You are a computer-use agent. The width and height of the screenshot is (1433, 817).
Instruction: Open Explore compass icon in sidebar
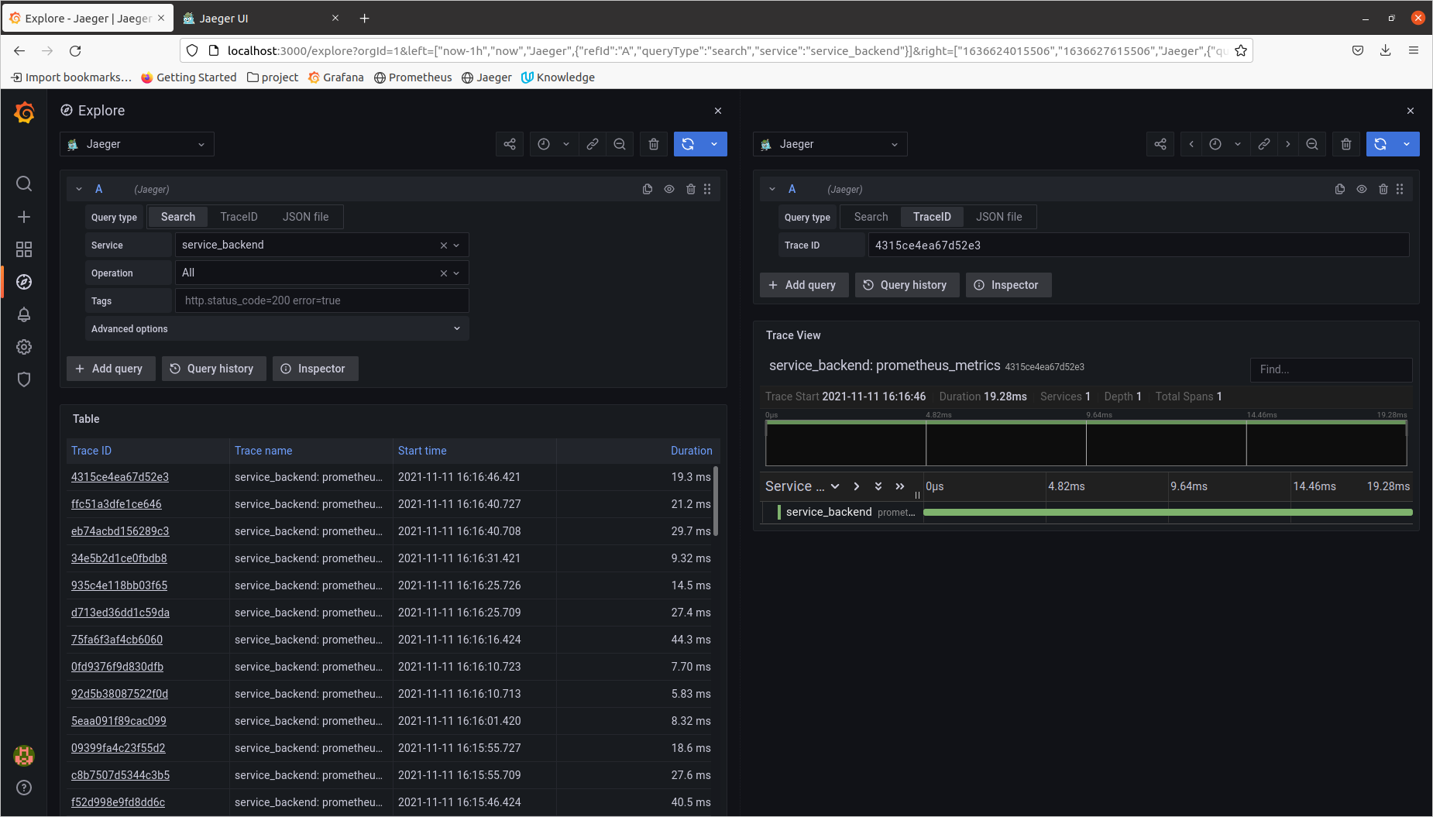[24, 282]
